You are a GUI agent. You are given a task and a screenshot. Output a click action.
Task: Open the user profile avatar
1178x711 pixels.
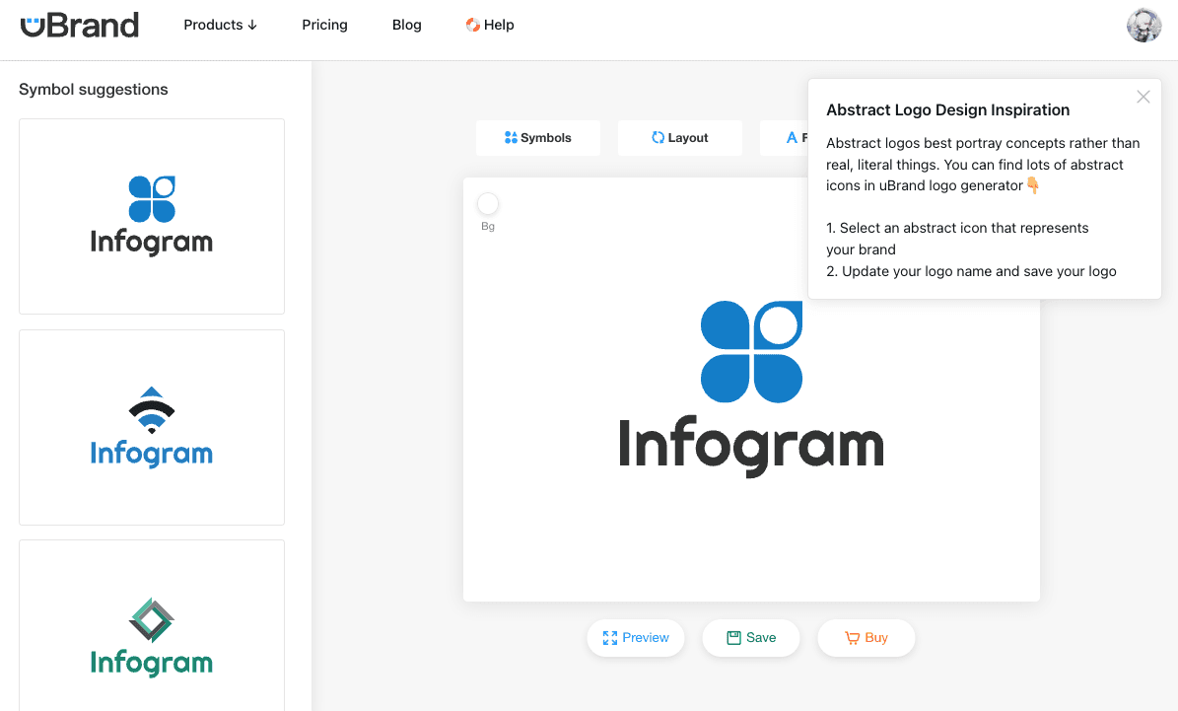1143,26
